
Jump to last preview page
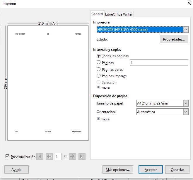click(82, 157)
